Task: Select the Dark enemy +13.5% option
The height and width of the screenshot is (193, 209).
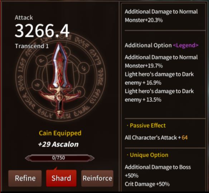Action: [159, 96]
